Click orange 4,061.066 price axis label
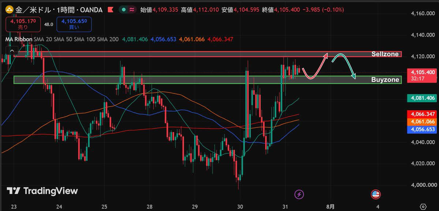The width and height of the screenshot is (439, 211). (423, 122)
